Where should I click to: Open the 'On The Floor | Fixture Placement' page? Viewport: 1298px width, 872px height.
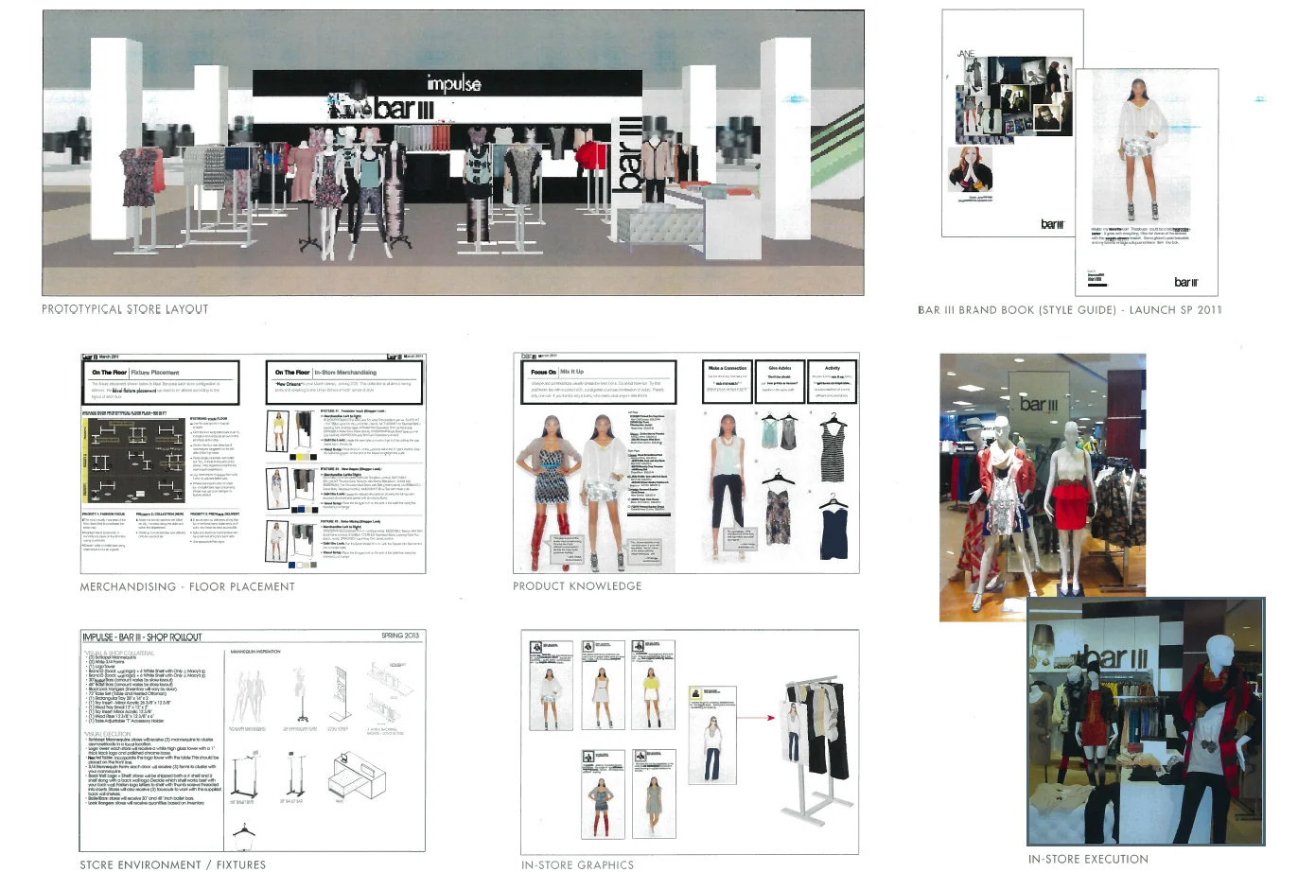[x=161, y=464]
